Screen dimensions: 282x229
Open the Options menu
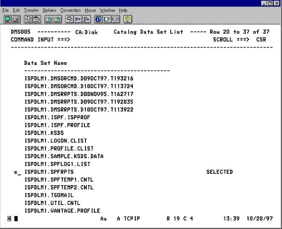pyautogui.click(x=49, y=10)
